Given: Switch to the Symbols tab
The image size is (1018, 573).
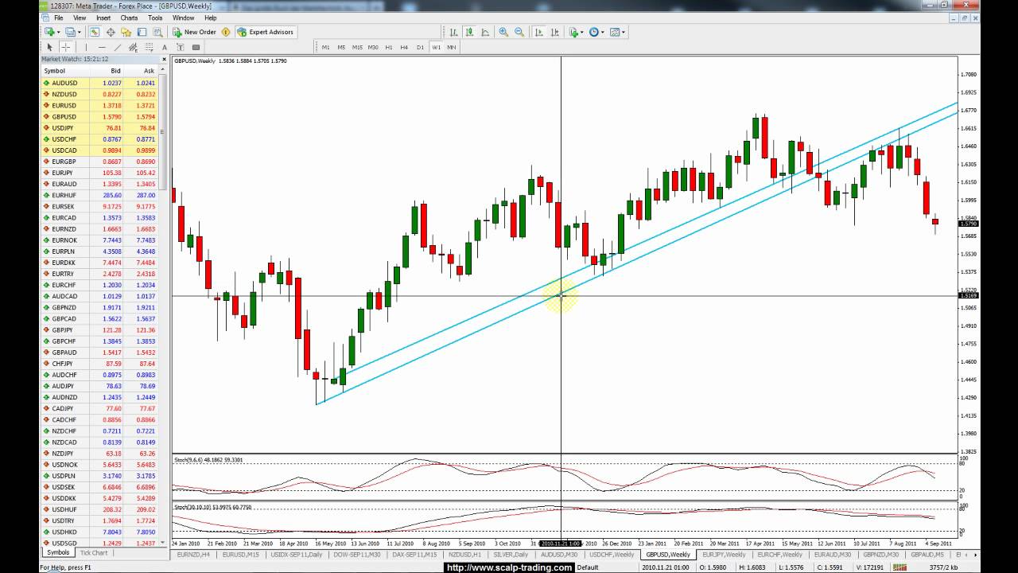Looking at the screenshot, I should click(58, 552).
